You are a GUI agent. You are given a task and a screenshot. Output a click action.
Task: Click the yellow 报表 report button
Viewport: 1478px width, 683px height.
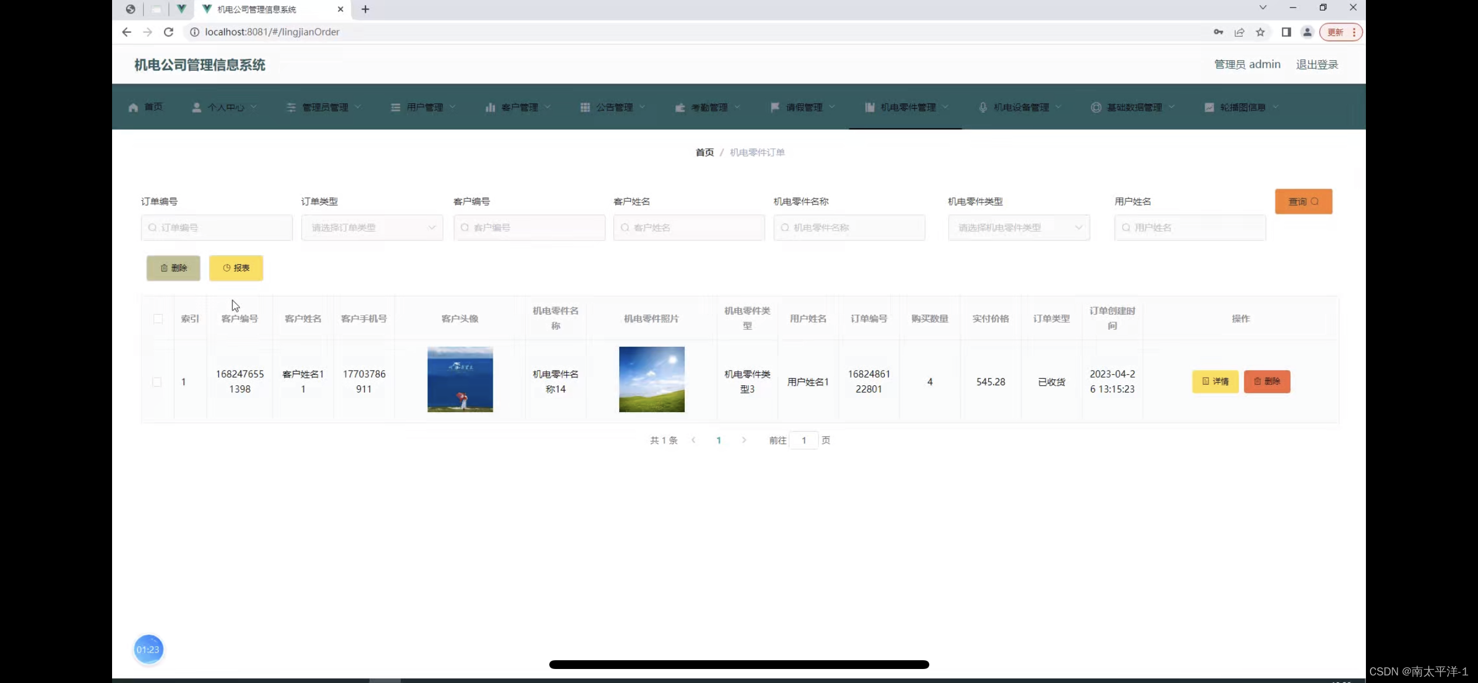coord(236,268)
